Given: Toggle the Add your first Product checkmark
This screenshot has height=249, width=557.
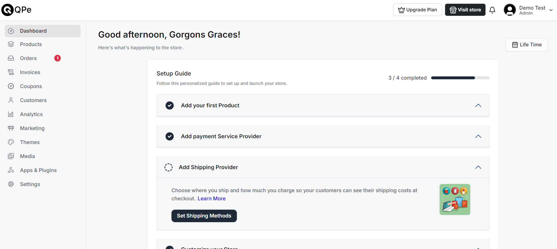Looking at the screenshot, I should click(x=170, y=105).
